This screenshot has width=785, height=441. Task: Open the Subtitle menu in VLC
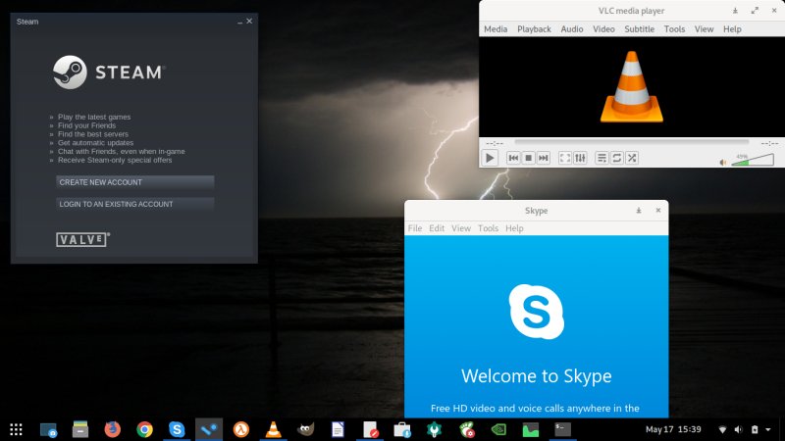[639, 29]
